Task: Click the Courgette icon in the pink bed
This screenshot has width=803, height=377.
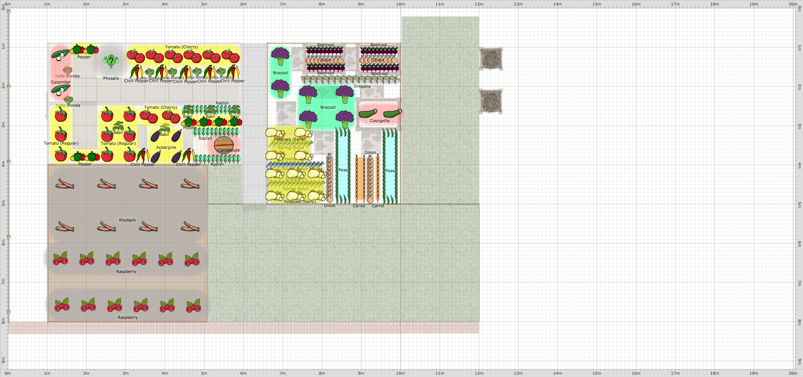Action: click(367, 113)
